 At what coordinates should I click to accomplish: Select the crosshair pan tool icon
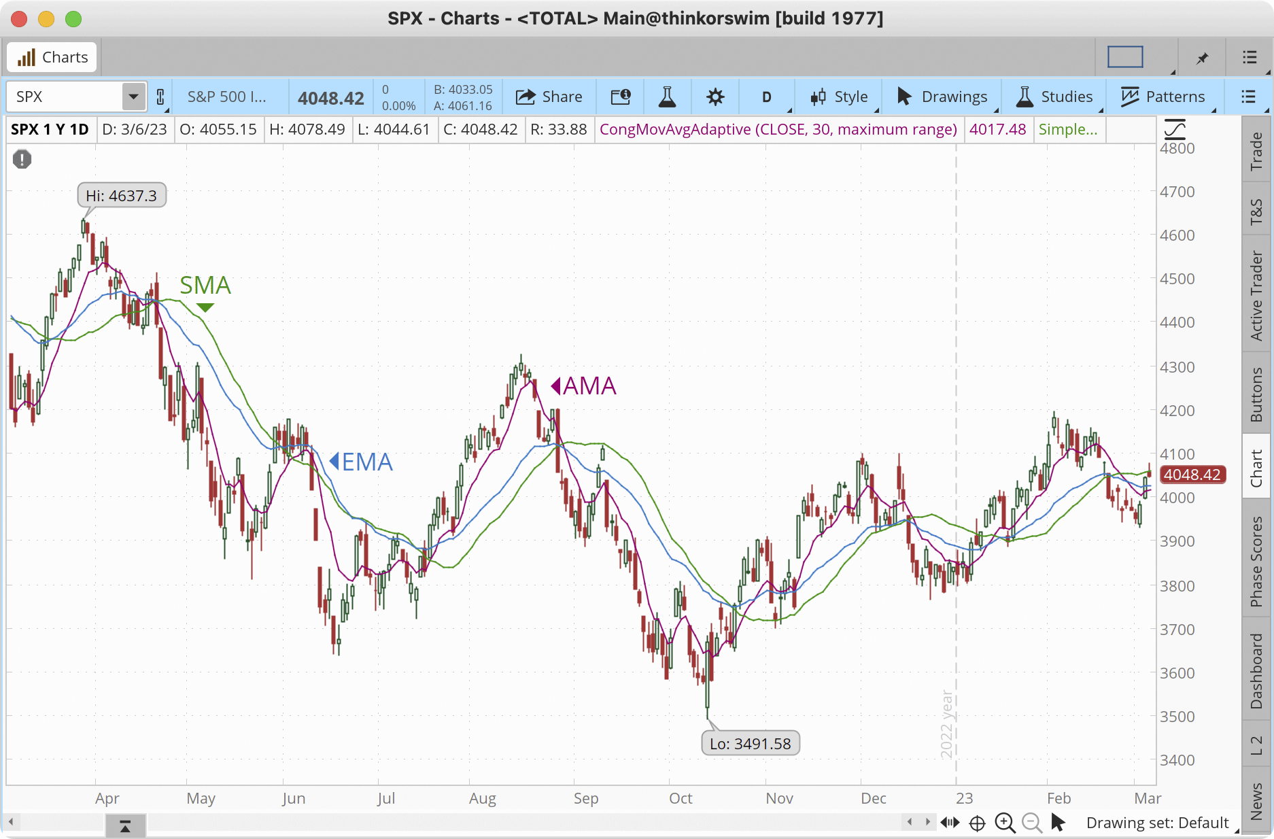coord(977,823)
